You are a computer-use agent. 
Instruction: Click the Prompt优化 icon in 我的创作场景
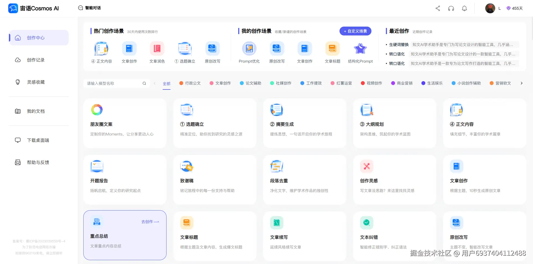pos(249,49)
